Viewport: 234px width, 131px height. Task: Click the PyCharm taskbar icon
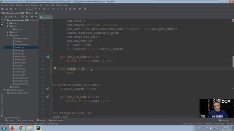38,128
